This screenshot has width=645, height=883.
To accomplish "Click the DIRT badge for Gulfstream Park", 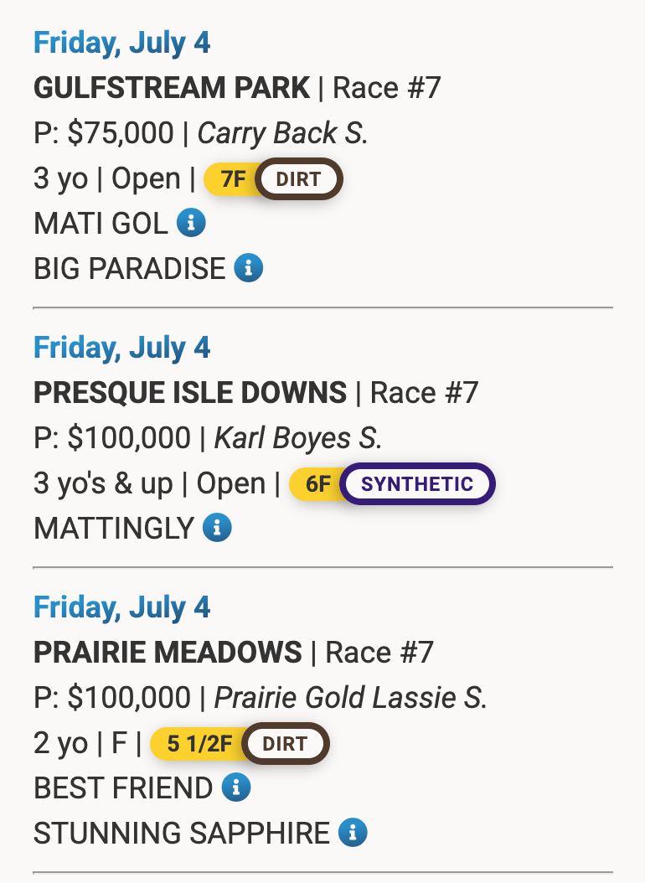I will tap(298, 179).
